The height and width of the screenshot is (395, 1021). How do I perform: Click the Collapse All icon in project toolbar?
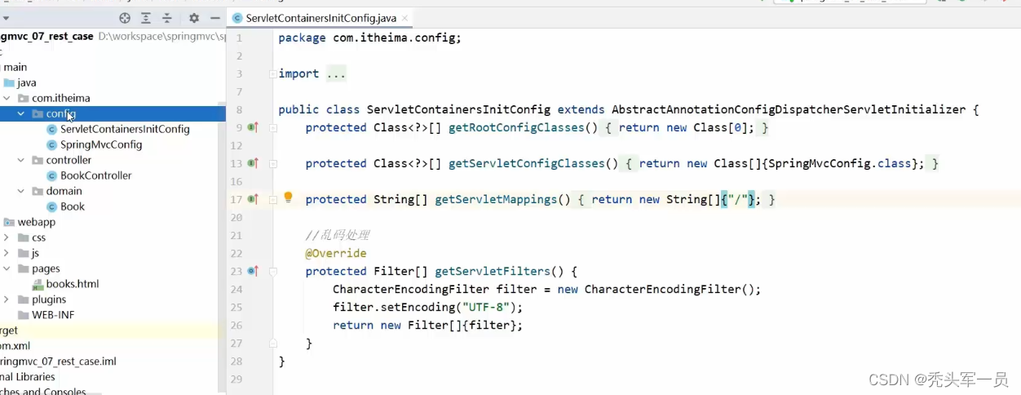pos(167,17)
